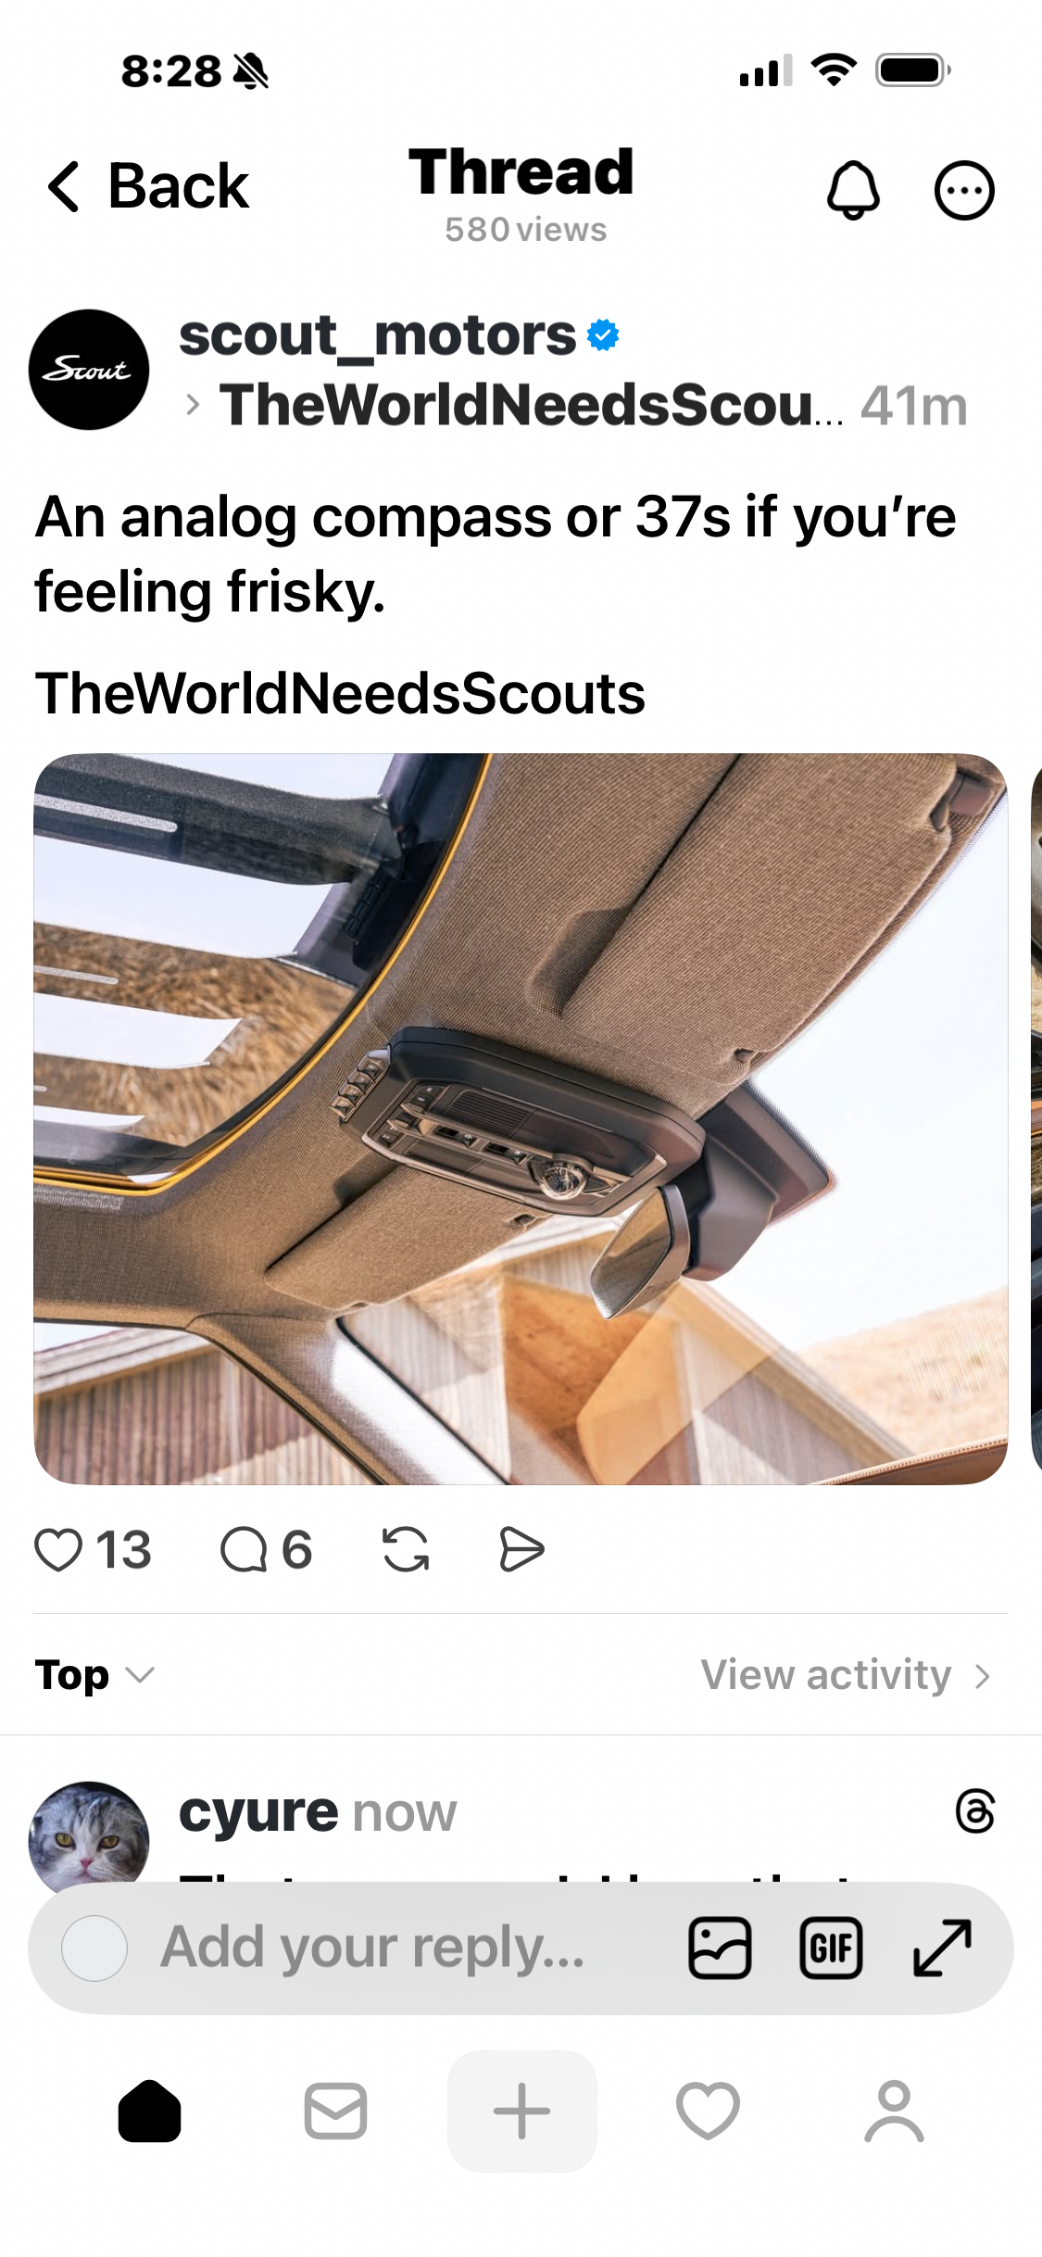The image size is (1042, 2257).
Task: Attach an image to reply
Action: (x=720, y=1948)
